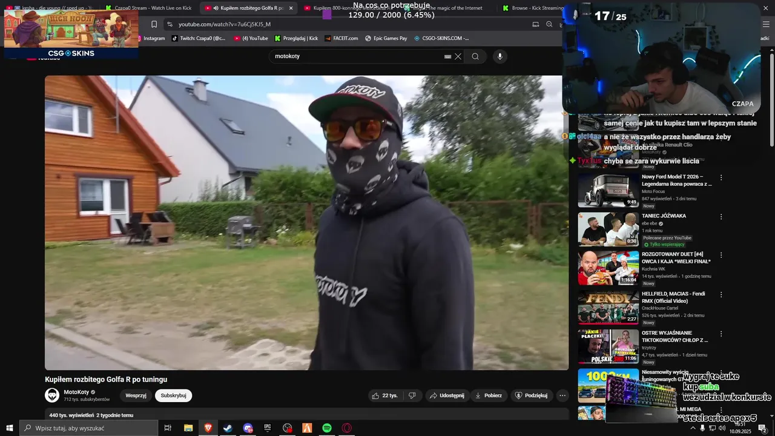Open Instagram bookmark

coord(151,38)
